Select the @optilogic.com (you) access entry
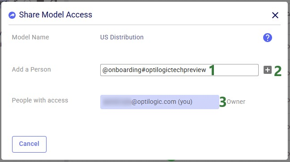 click(x=160, y=102)
